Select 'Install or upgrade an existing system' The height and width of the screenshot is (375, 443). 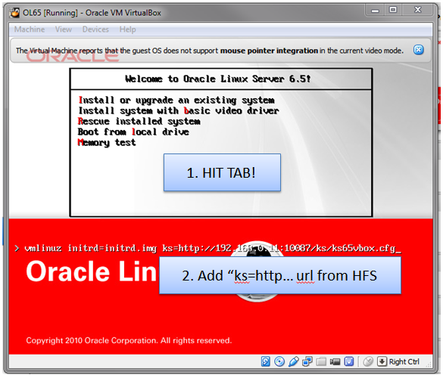[x=176, y=100]
